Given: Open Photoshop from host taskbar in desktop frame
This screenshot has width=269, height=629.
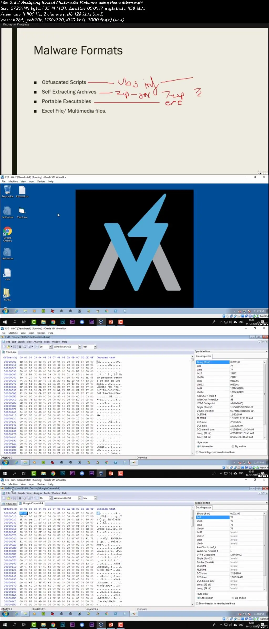Looking at the screenshot, I should (x=63, y=322).
